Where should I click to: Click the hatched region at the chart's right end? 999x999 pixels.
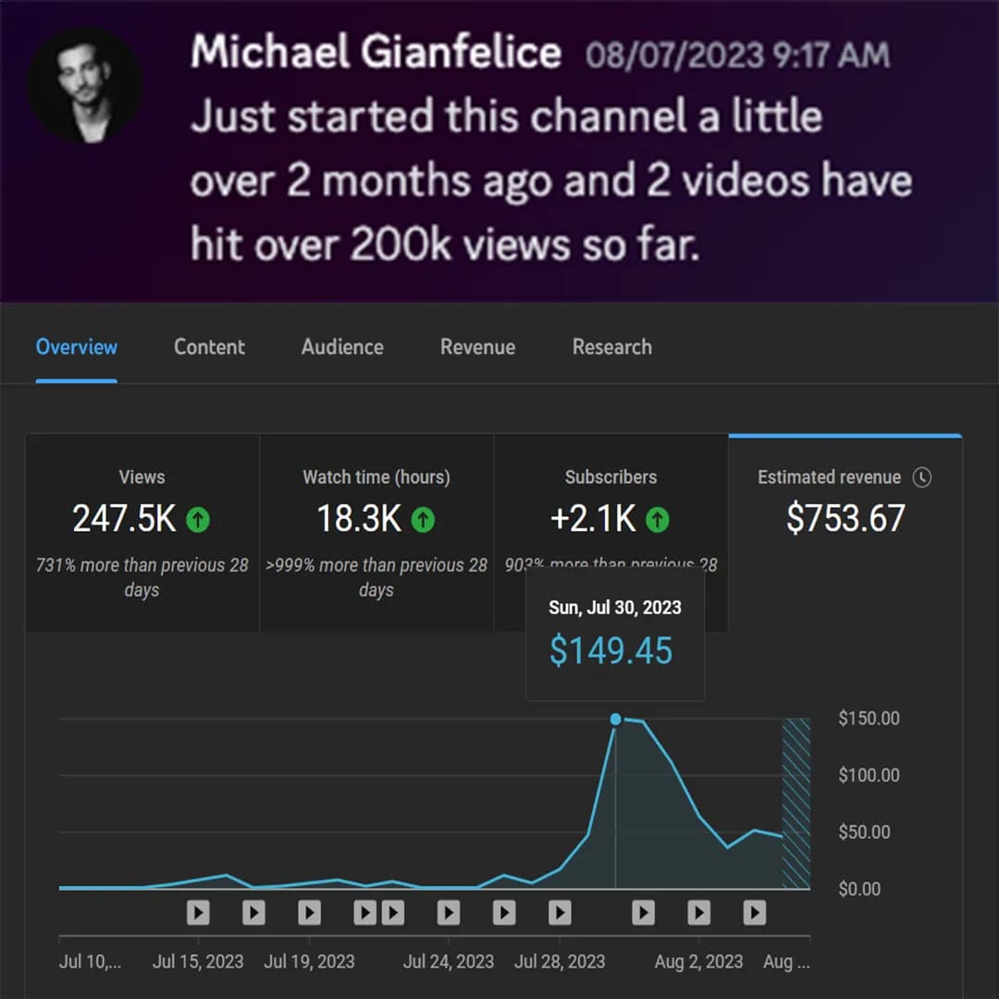pyautogui.click(x=796, y=804)
